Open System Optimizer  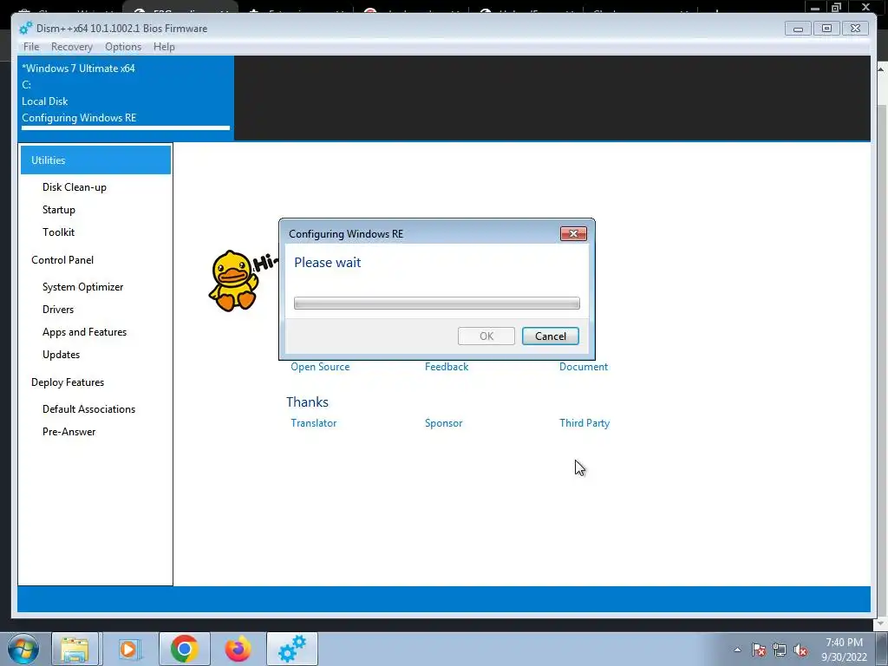coord(82,286)
